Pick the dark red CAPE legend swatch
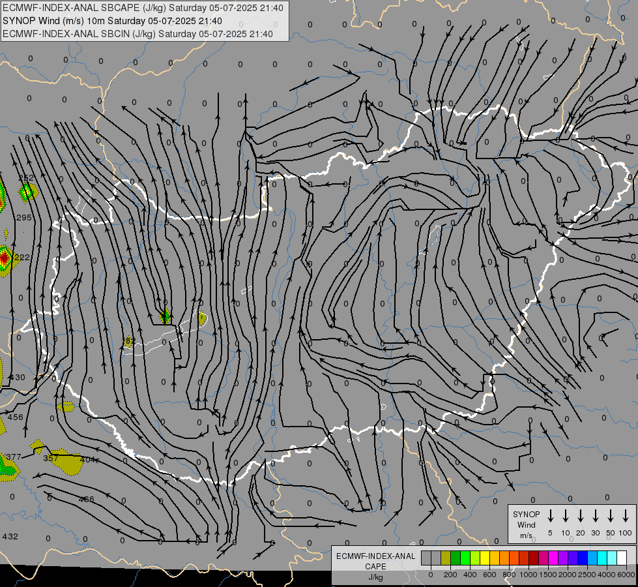The height and width of the screenshot is (587, 638). click(534, 558)
